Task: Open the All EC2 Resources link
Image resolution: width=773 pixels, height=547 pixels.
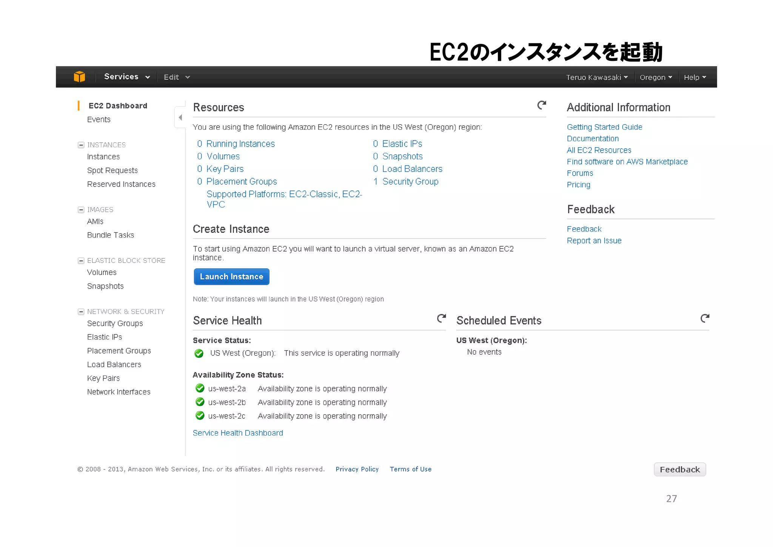Action: click(x=599, y=150)
